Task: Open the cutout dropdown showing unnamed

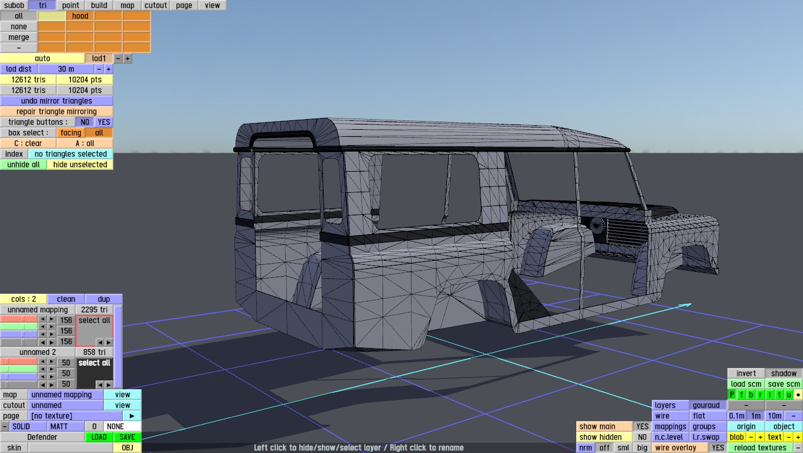Action: [66, 405]
